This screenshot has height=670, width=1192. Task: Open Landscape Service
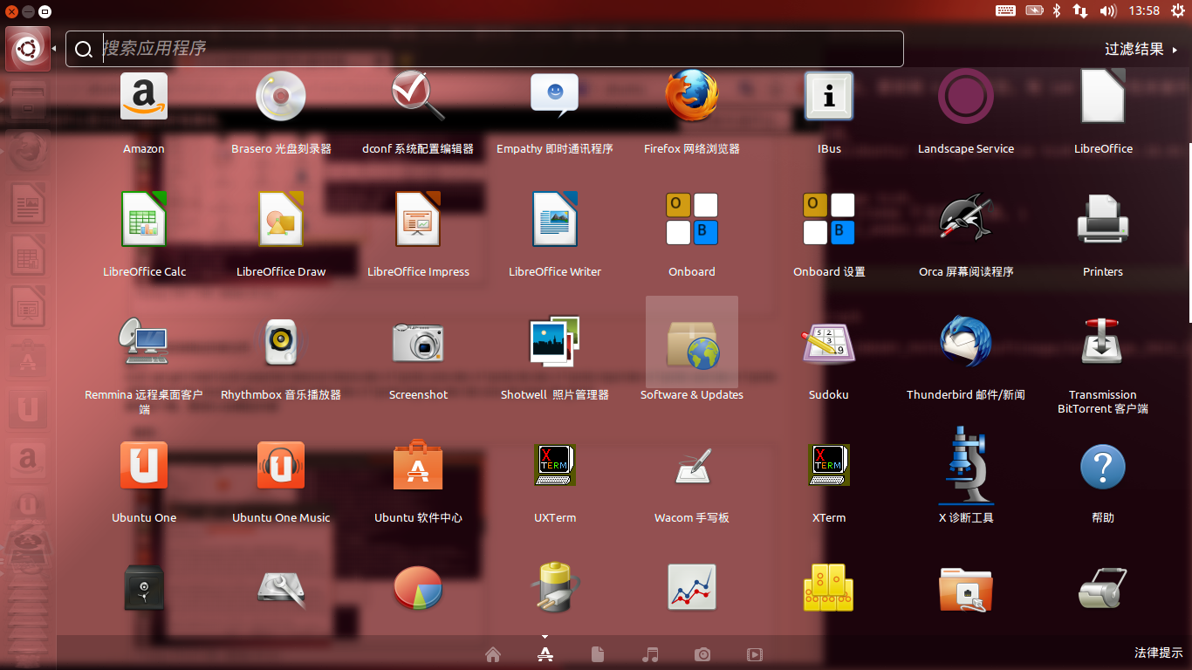click(x=966, y=97)
